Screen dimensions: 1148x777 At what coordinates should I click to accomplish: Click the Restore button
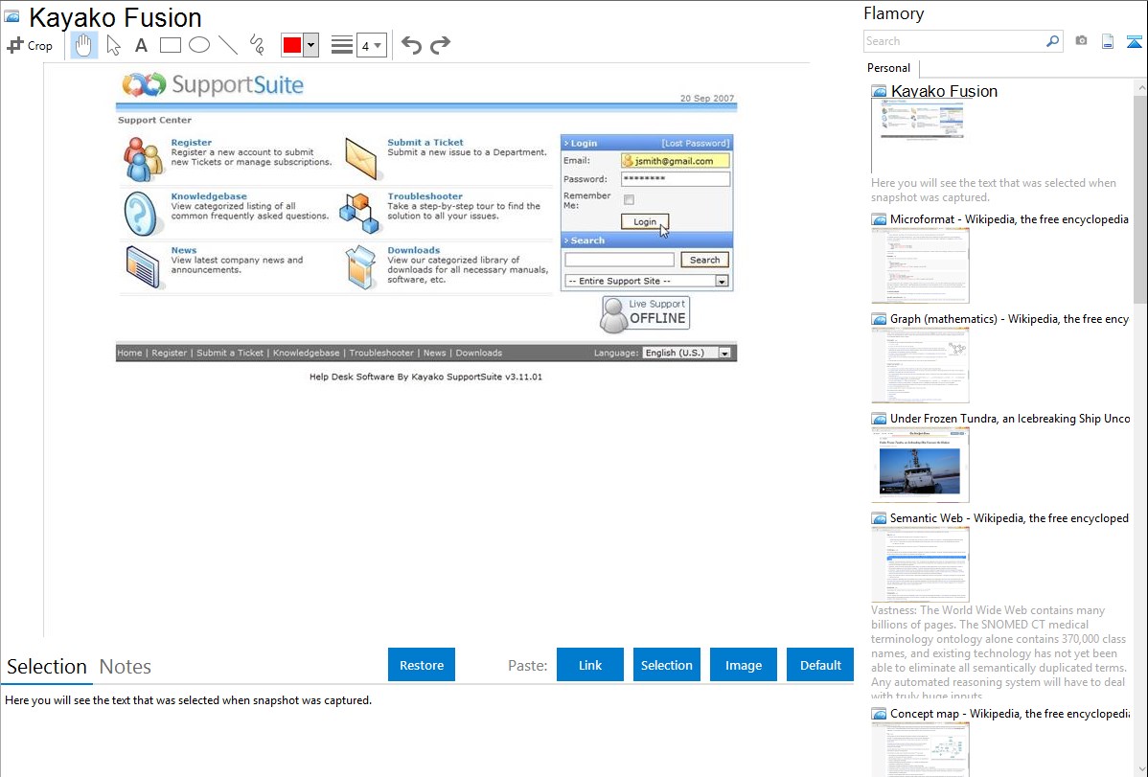pyautogui.click(x=422, y=665)
